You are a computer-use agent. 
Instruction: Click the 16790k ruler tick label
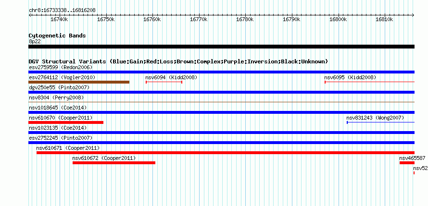point(292,19)
